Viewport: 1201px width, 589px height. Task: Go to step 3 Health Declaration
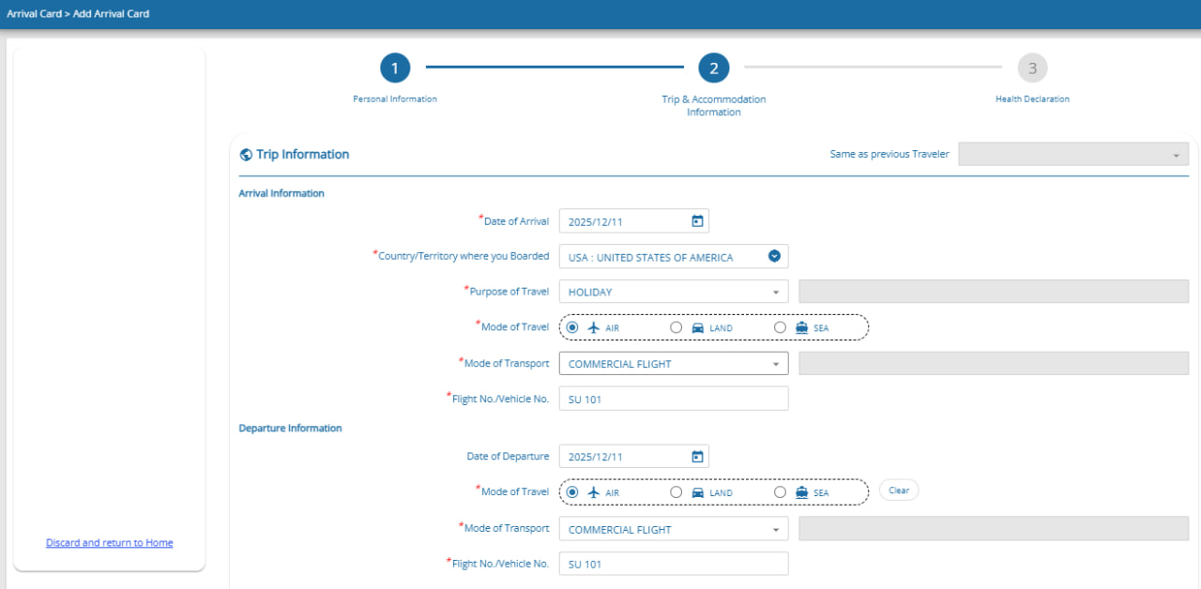click(1032, 68)
